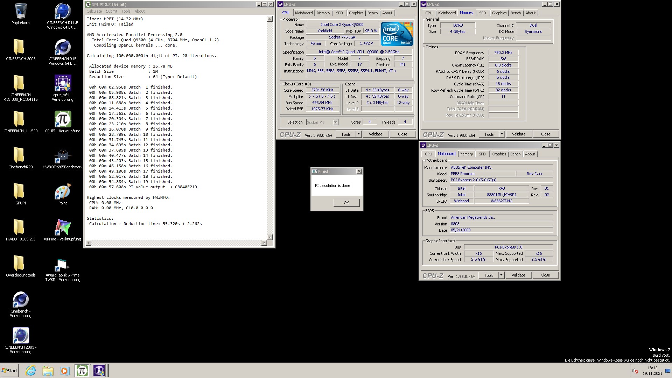Click GPUPI horizontal scrollbar left arrow

[x=89, y=243]
